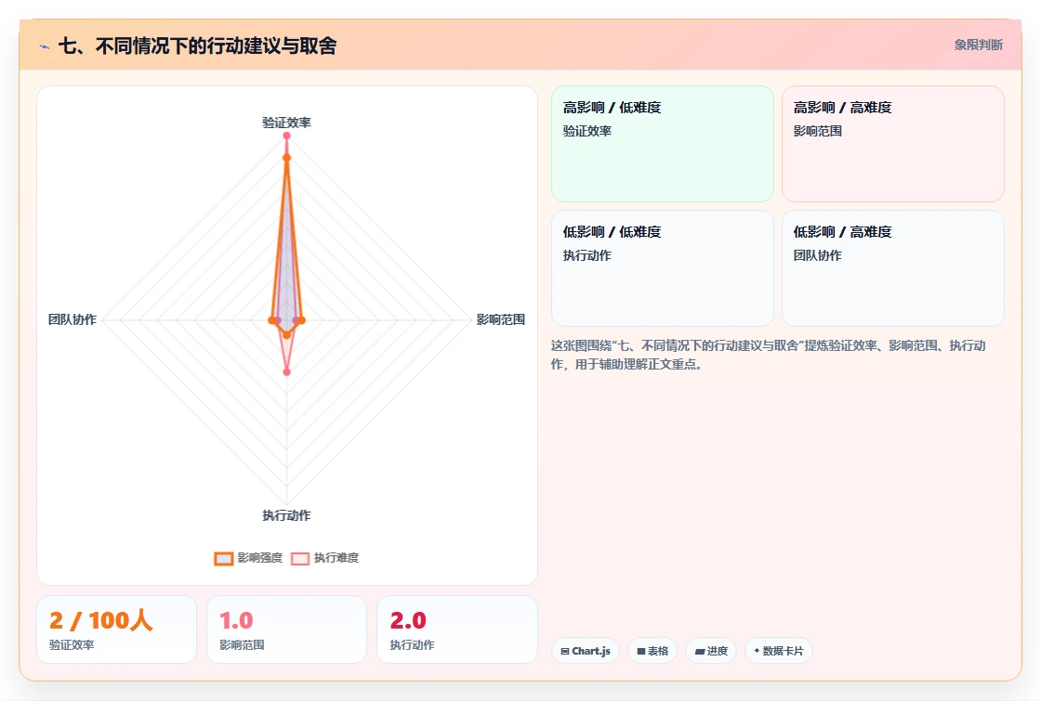Click the pink 执行难度 legend swatch

click(x=300, y=558)
